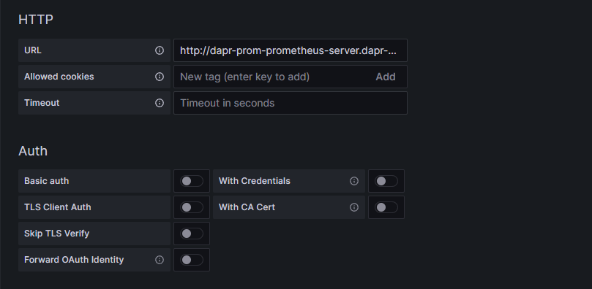
Task: Click the With CA Cert info icon
Action: pyautogui.click(x=354, y=207)
